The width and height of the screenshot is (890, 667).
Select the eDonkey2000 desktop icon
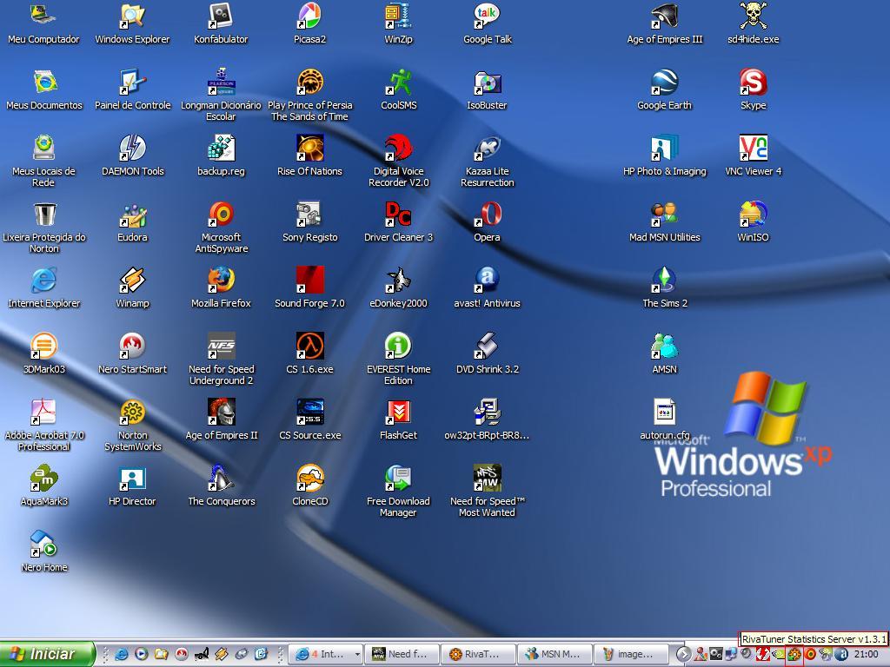(x=398, y=280)
